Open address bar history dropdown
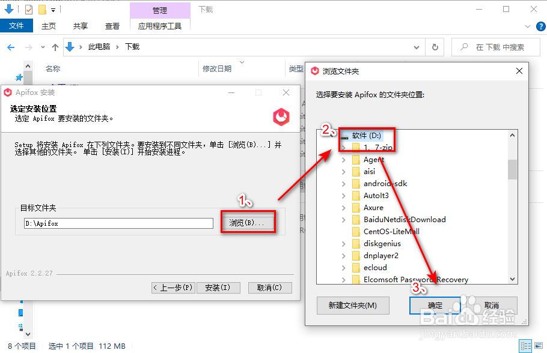The image size is (547, 353). pyautogui.click(x=417, y=47)
